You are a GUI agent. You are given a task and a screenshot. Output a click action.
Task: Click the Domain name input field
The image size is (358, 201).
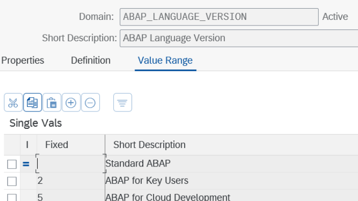[219, 17]
